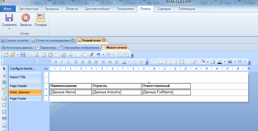Collapse the Report Title band
258x131 pixels.
click(46, 77)
